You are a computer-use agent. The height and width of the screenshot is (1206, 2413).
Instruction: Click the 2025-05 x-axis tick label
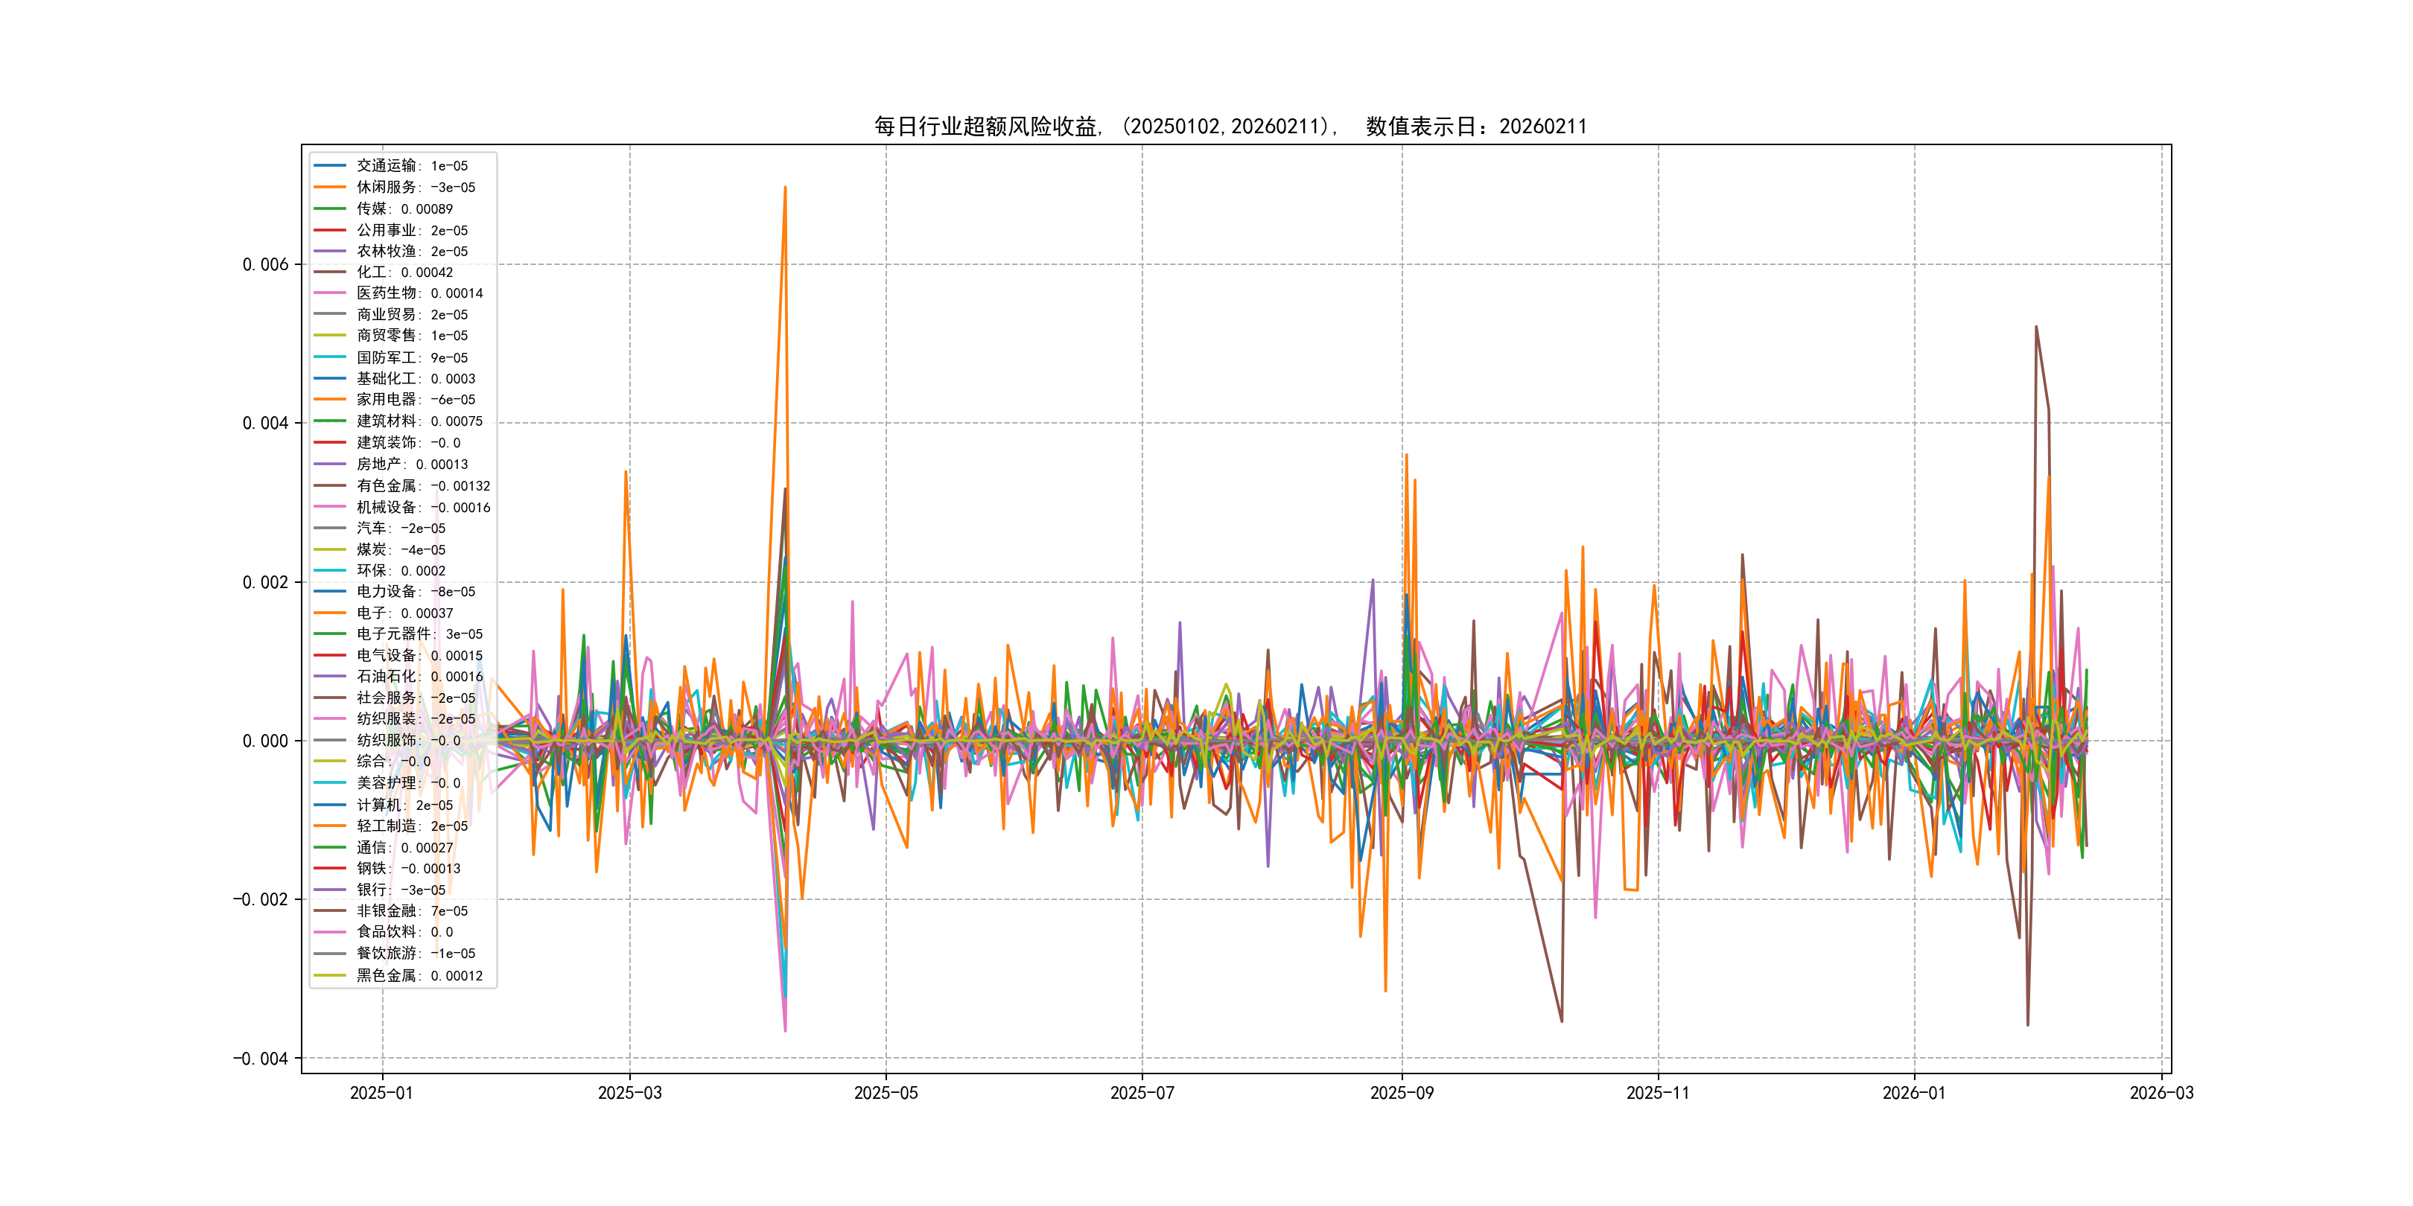tap(886, 1093)
